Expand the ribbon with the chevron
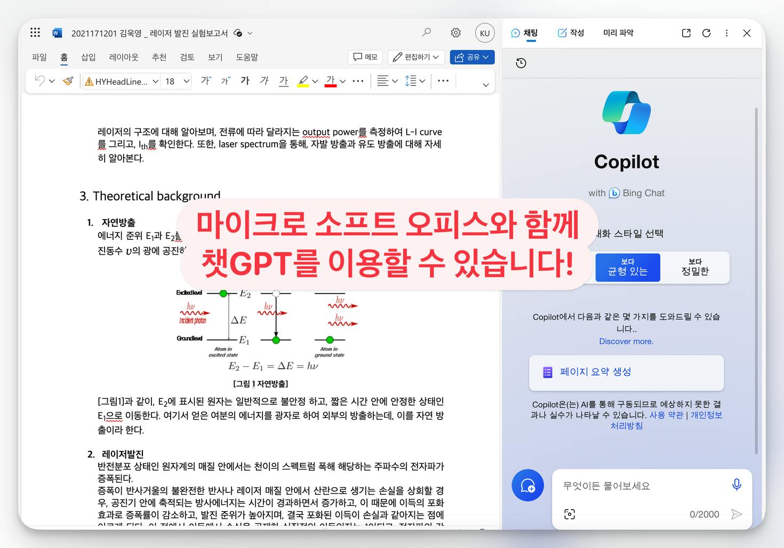This screenshot has width=784, height=548. point(485,85)
